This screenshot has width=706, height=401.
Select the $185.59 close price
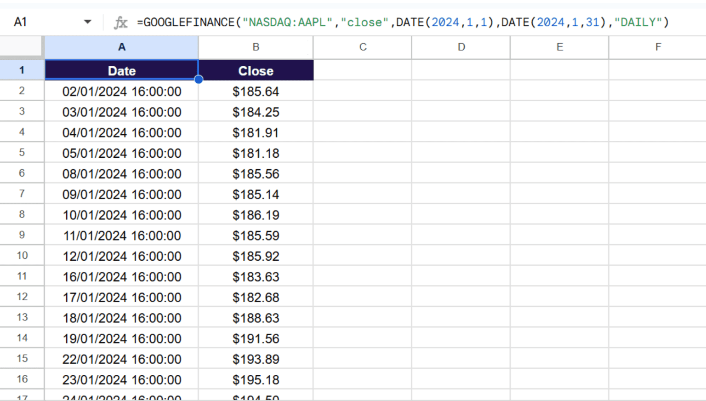[256, 235]
